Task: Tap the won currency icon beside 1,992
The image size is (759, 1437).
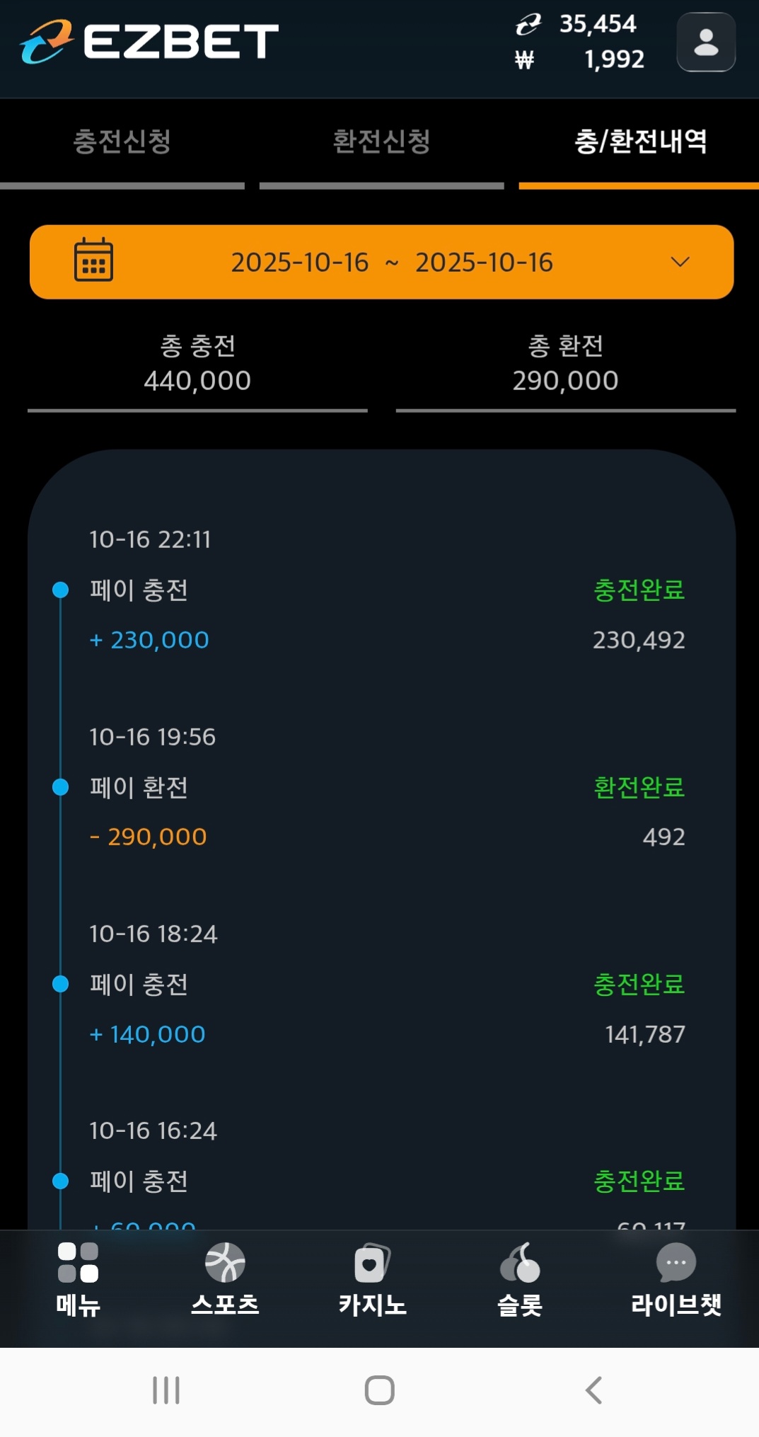Action: pos(524,60)
